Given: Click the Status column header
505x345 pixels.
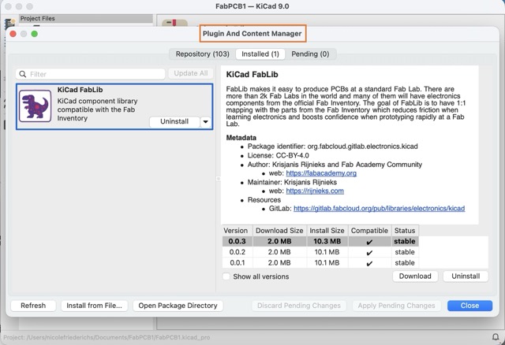Looking at the screenshot, I should (405, 231).
